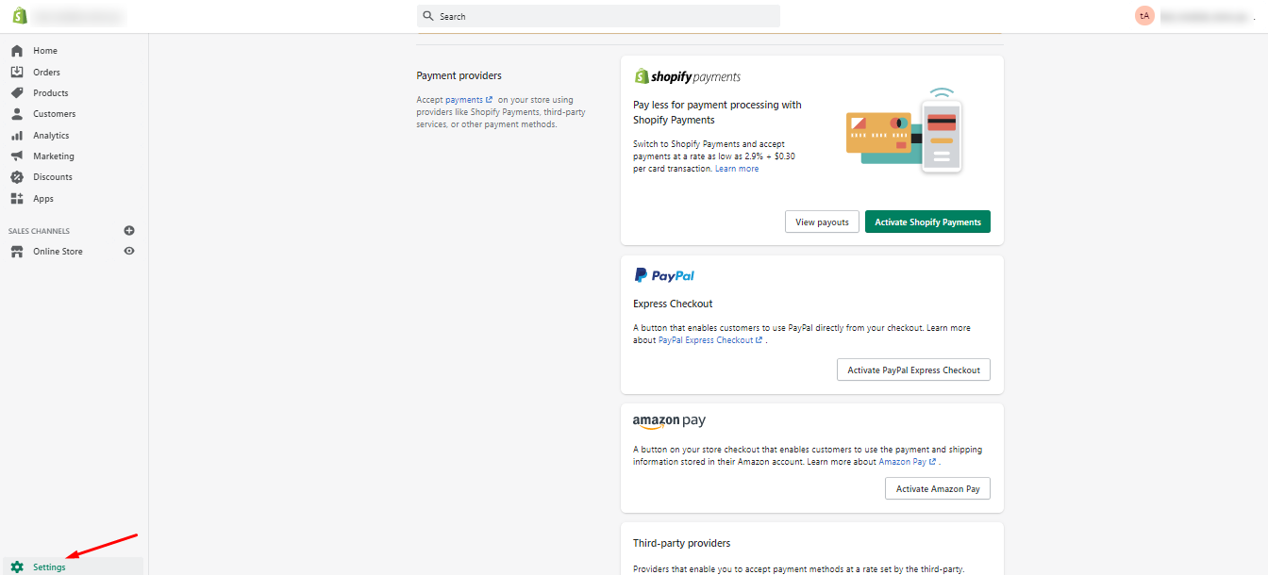Screen dimensions: 1268x575
Task: Open Orders in sidebar
Action: point(46,72)
